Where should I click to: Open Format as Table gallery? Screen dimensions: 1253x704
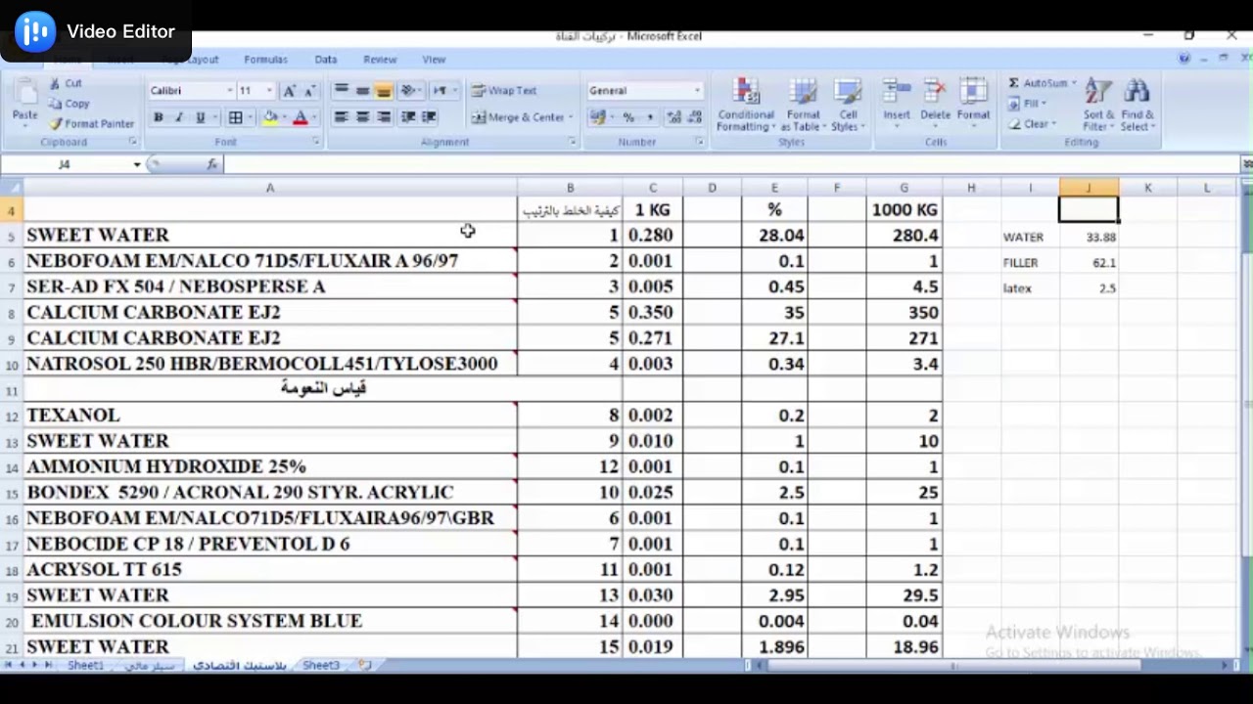click(803, 105)
